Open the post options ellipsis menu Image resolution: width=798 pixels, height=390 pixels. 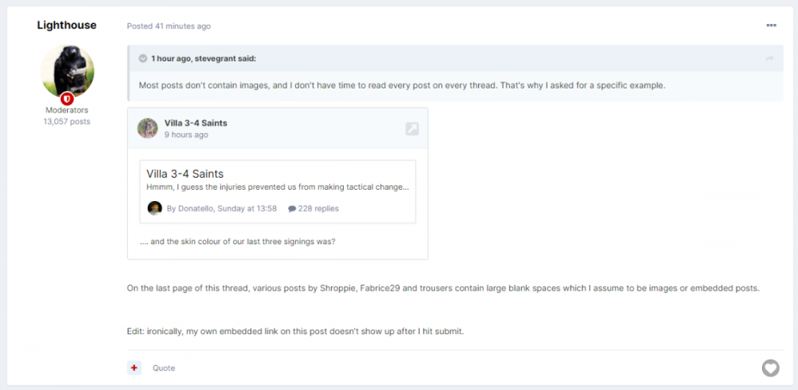point(771,26)
